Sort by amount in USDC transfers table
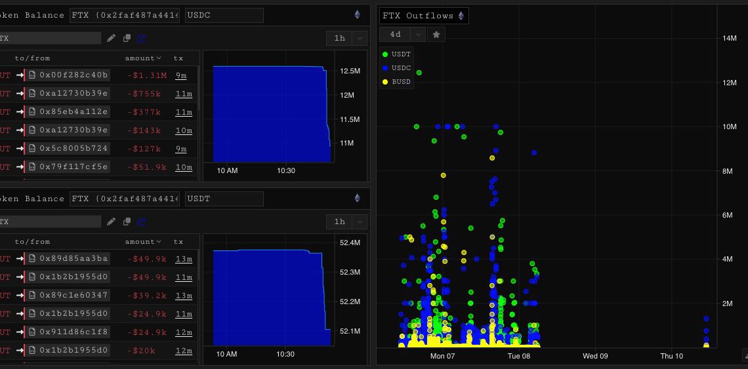The image size is (748, 369). (143, 58)
